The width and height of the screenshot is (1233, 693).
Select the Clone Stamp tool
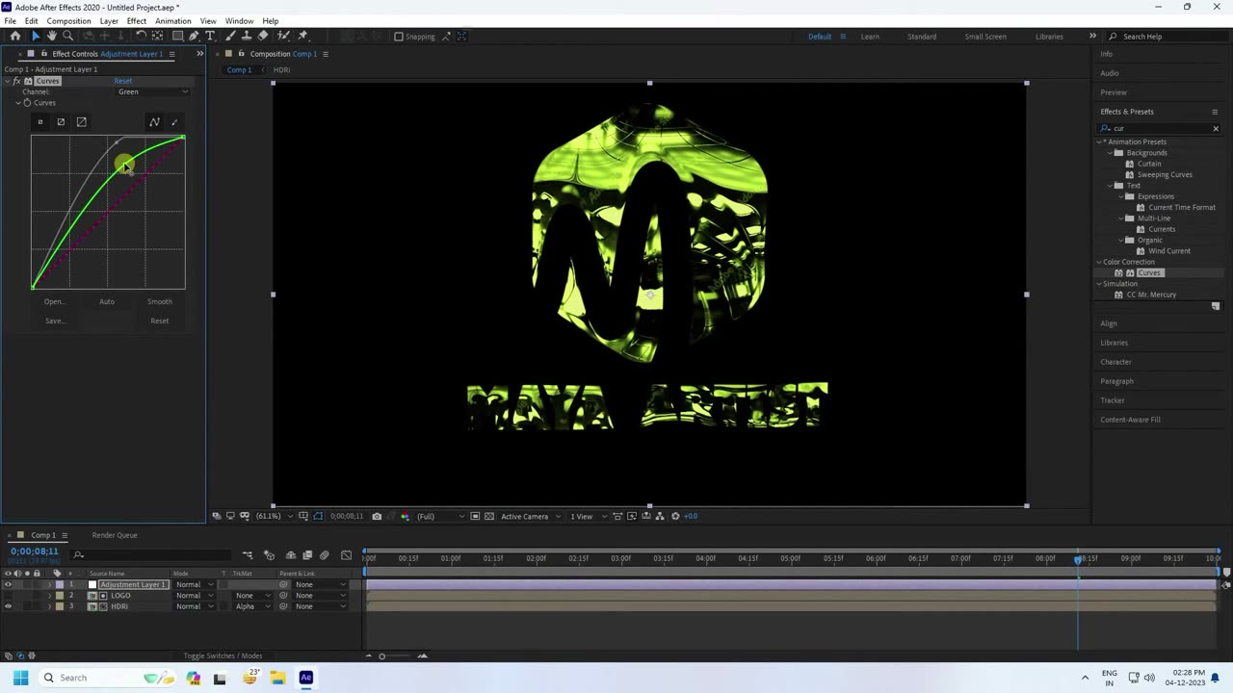point(248,37)
